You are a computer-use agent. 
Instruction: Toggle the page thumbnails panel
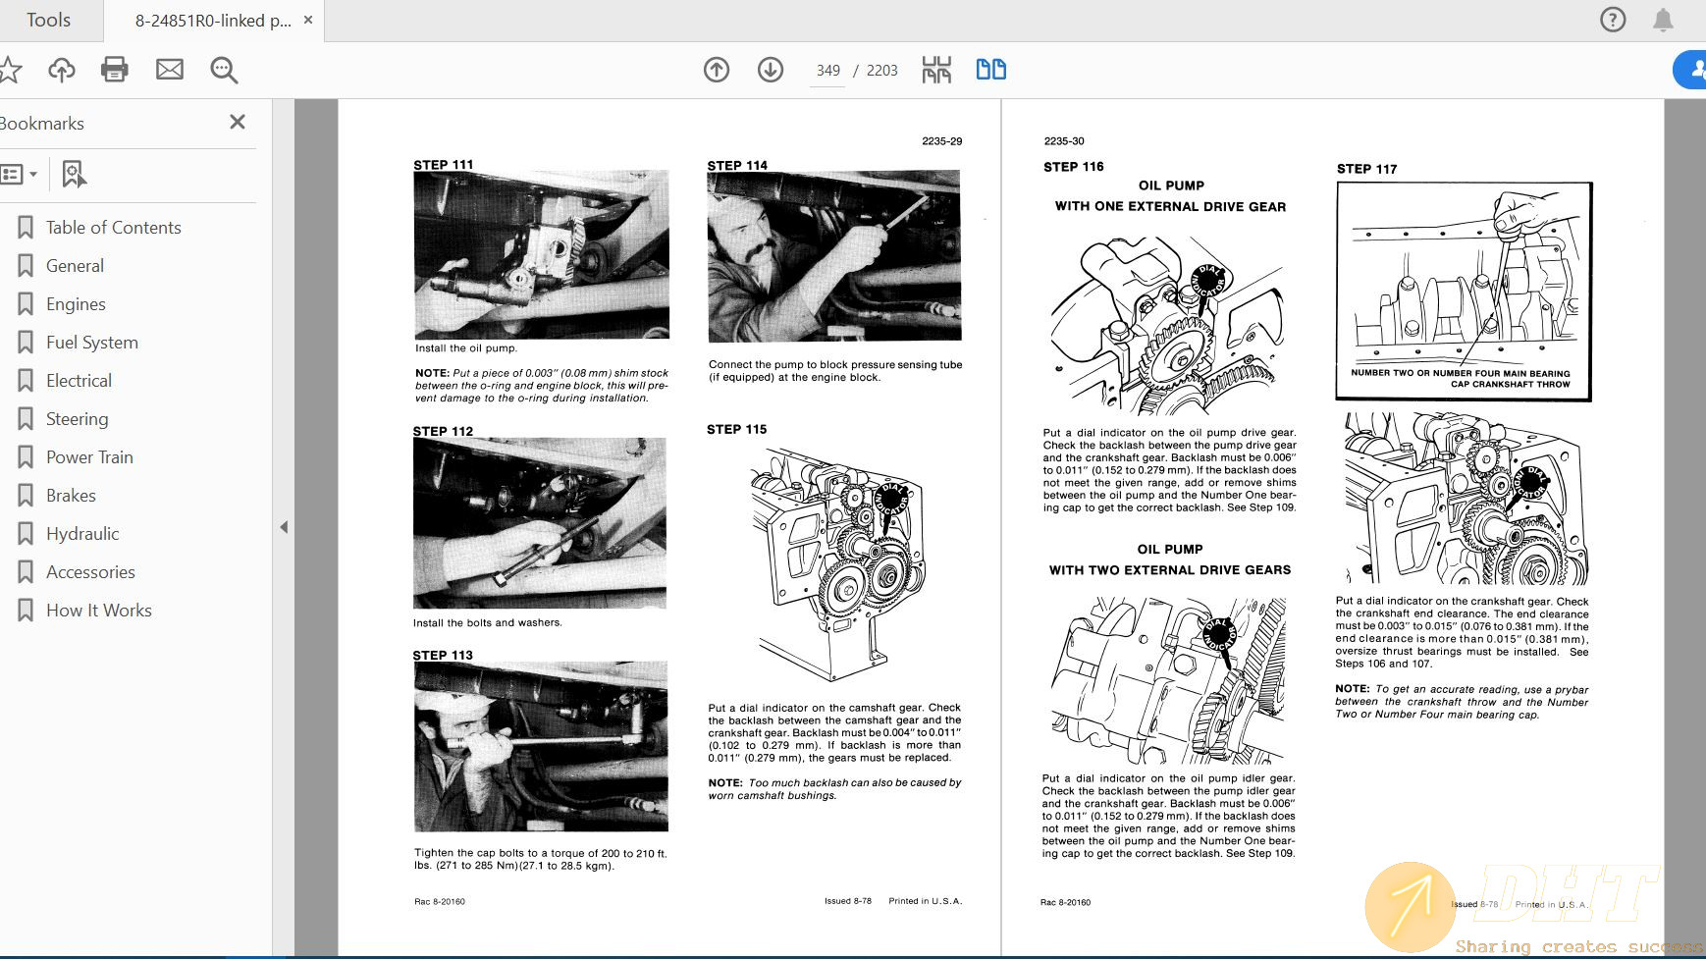[937, 70]
